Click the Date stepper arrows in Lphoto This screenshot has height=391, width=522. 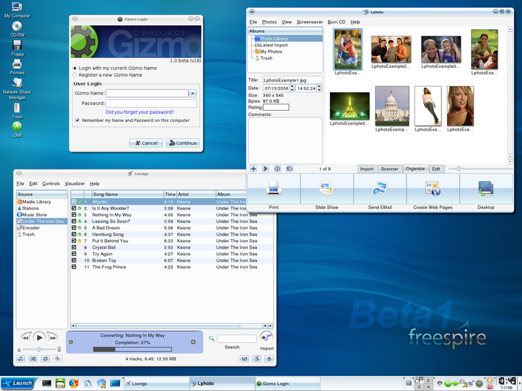pyautogui.click(x=292, y=88)
